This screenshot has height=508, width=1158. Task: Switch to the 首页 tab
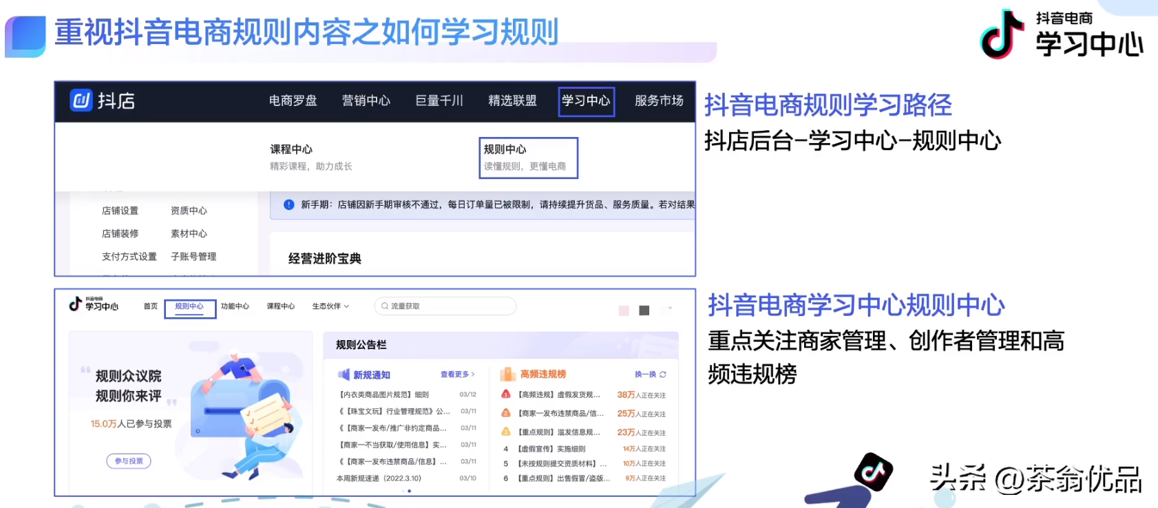(151, 306)
